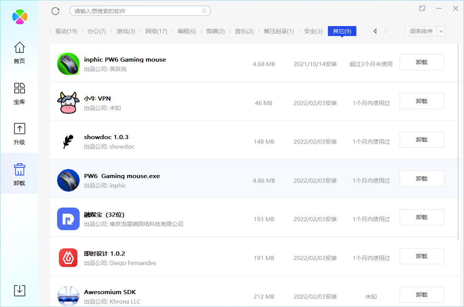Open the 升级 upgrade section
The height and width of the screenshot is (307, 464).
coord(19,134)
